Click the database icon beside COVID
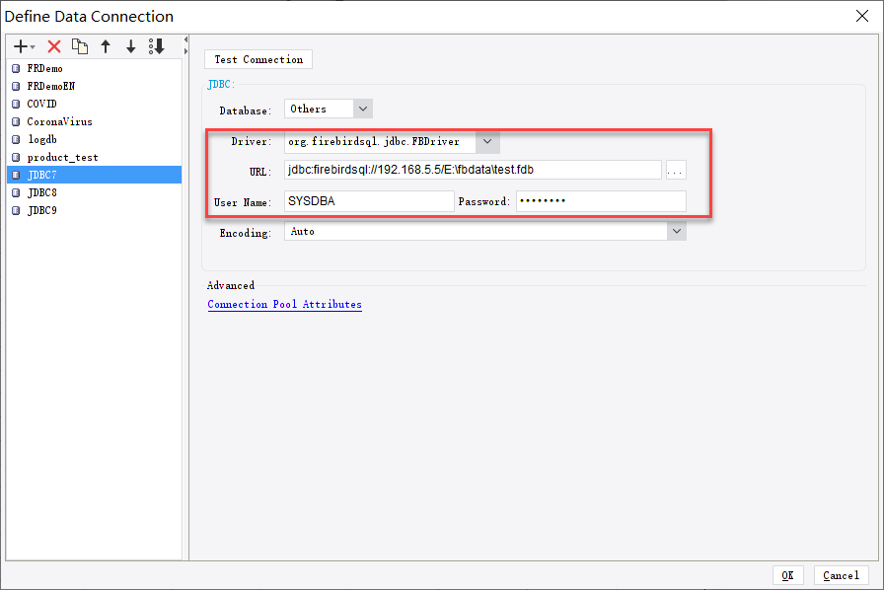The height and width of the screenshot is (590, 884). [x=14, y=104]
